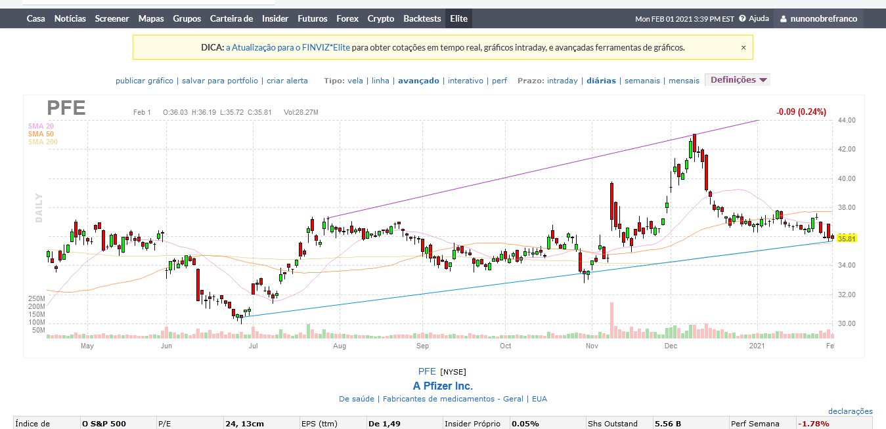886x429 pixels.
Task: Click the SMA 200 legend label
Action: (x=43, y=142)
